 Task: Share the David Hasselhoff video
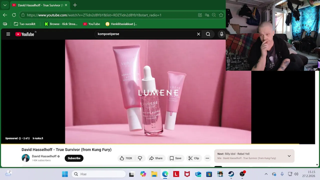tap(156, 158)
